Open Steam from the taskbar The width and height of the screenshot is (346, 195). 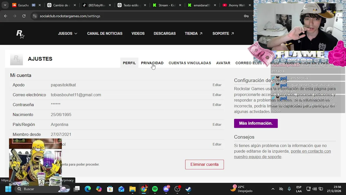tap(188, 189)
